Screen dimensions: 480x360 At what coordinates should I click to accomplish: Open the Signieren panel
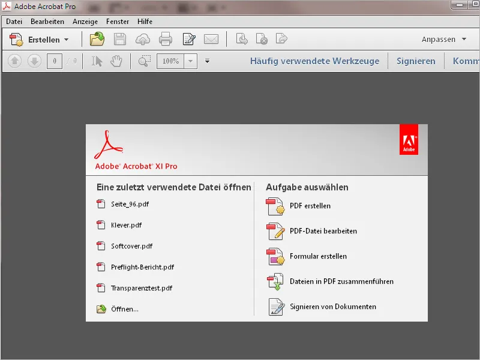coord(416,61)
